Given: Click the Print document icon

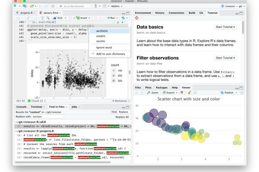Looking at the screenshot, I should click(53, 6).
